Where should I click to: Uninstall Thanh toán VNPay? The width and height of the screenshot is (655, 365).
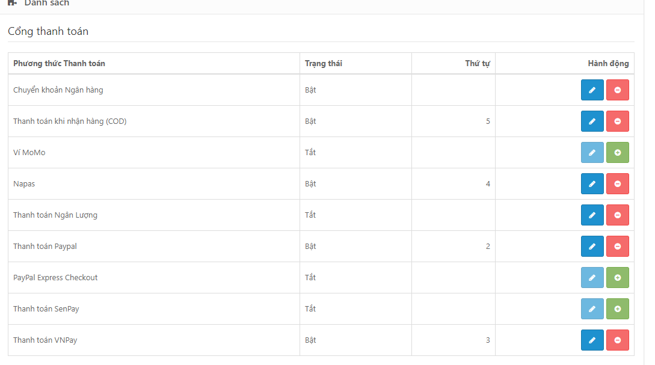pos(617,340)
